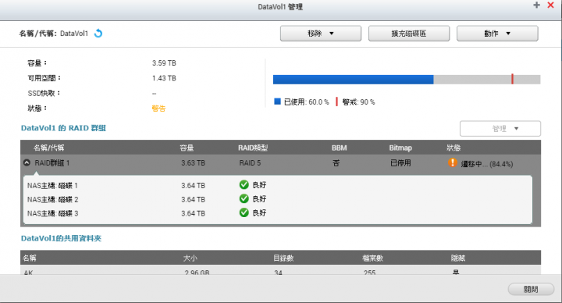Collapse RAID群組 1 row arrow
562x303 pixels.
(x=27, y=162)
